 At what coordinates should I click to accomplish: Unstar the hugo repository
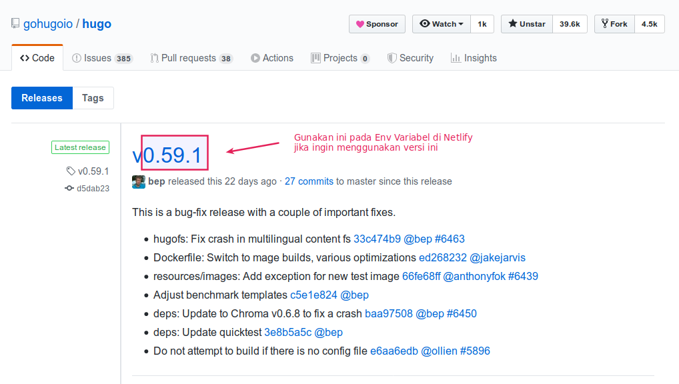pyautogui.click(x=526, y=23)
